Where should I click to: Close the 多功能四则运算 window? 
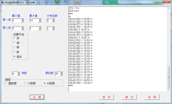(x=167, y=2)
